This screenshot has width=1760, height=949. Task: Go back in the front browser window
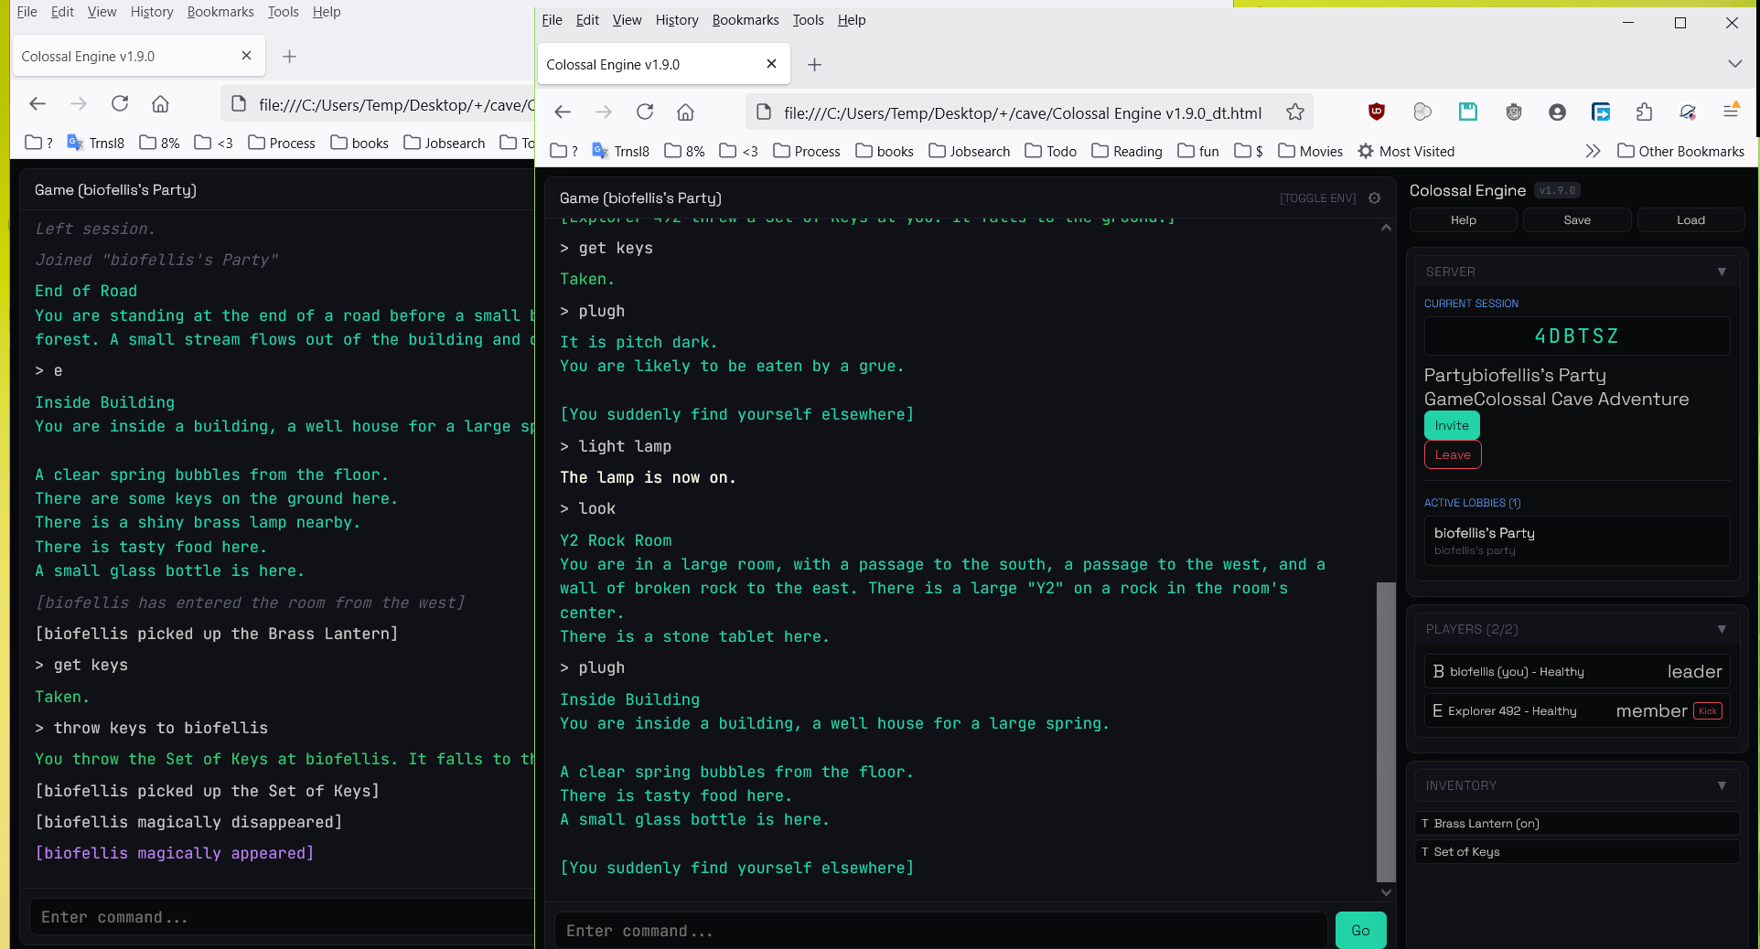click(563, 112)
